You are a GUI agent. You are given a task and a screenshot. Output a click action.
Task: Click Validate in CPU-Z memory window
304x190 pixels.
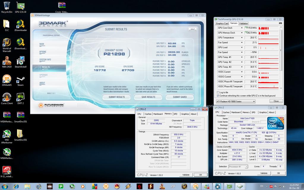pyautogui.click(x=186, y=175)
